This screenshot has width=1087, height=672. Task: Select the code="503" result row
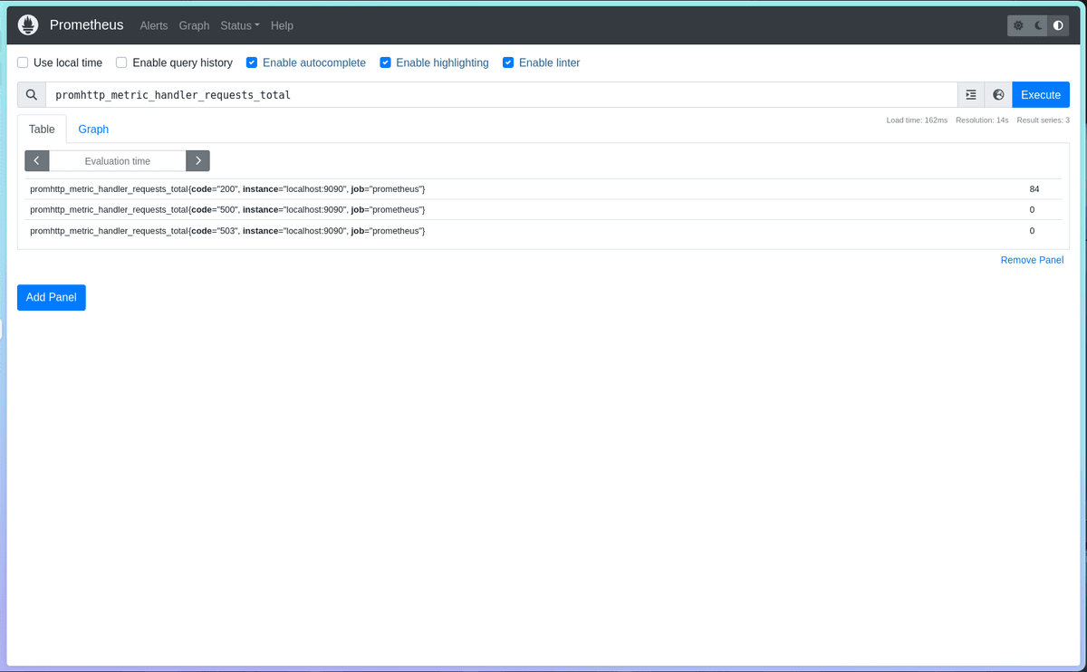coord(543,230)
